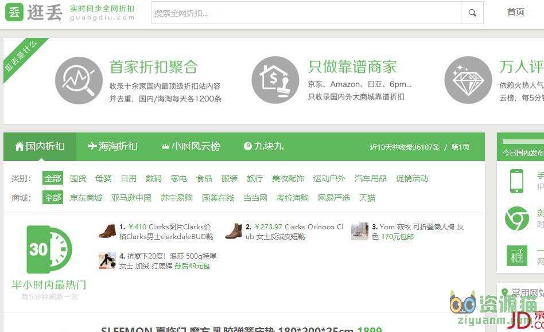Click the green 框 icon in sidebar
Viewport: 544px width, 332px height.
[516, 256]
